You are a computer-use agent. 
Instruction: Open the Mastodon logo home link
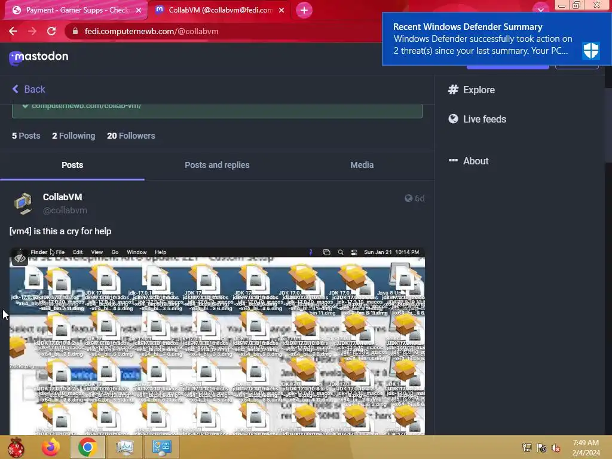[x=39, y=57]
